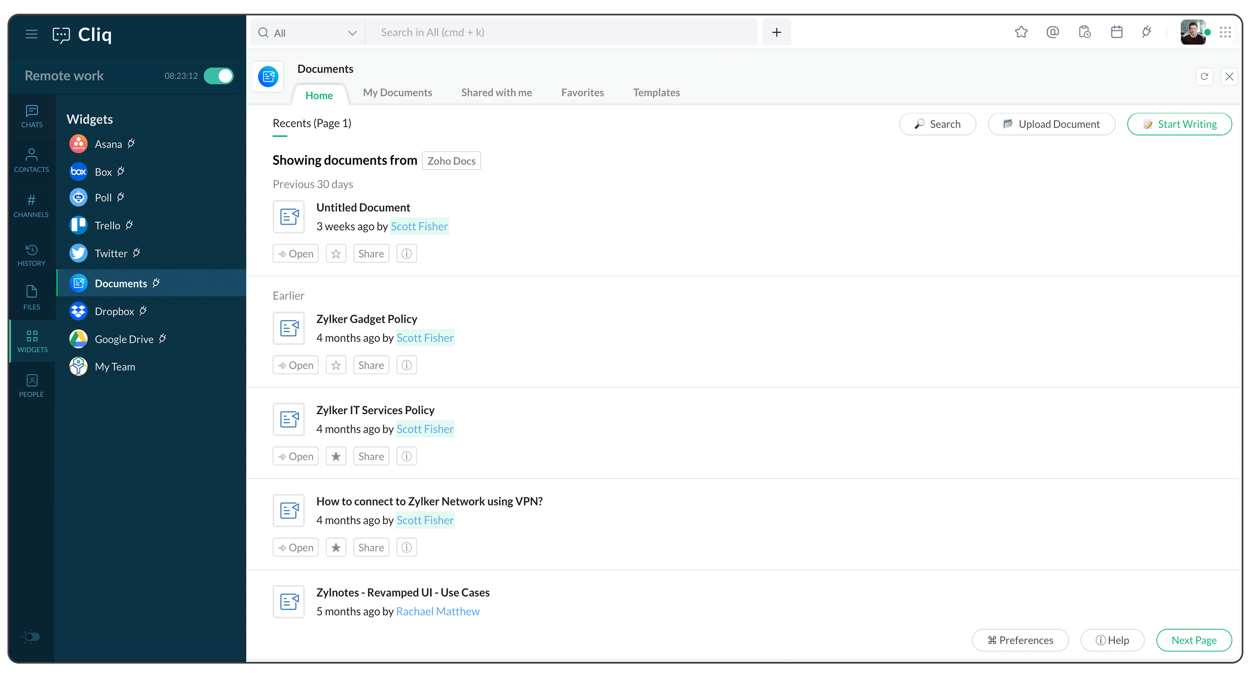Open the Zoho Docs source selector
1250x679 pixels.
click(451, 161)
